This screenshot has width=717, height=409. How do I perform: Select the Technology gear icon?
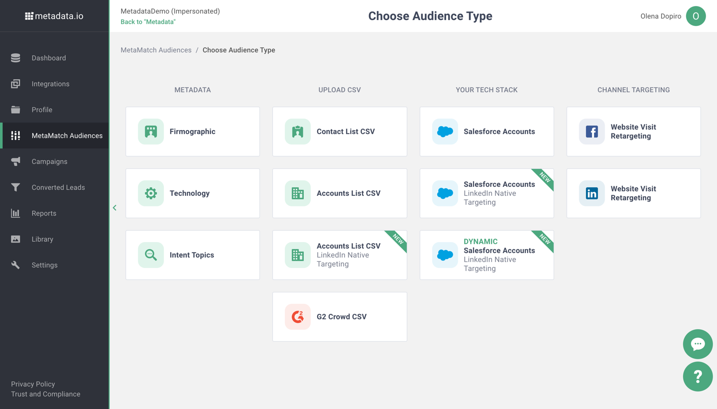[x=151, y=193]
